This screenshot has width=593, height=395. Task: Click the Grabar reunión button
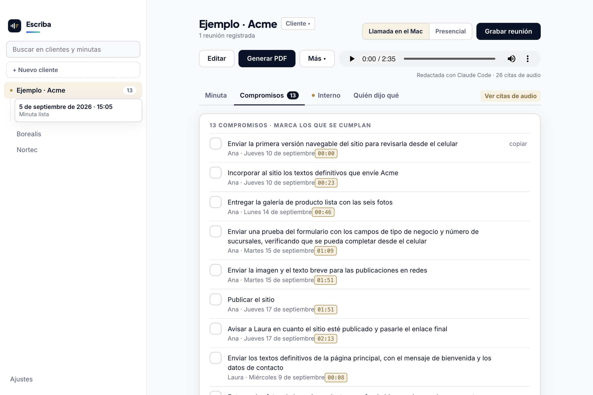(508, 31)
